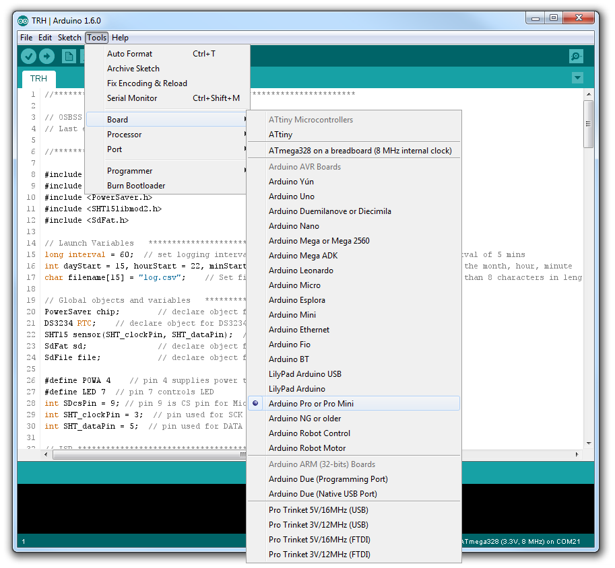
Task: Click the vertical scrollbar down arrow
Action: click(588, 443)
